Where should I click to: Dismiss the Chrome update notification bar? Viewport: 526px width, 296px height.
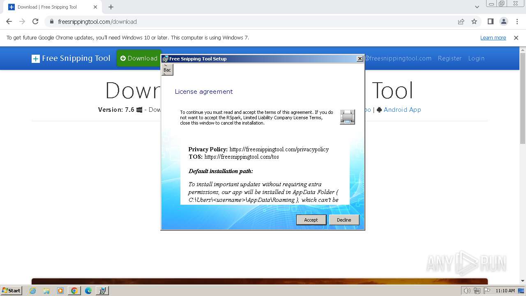516,38
